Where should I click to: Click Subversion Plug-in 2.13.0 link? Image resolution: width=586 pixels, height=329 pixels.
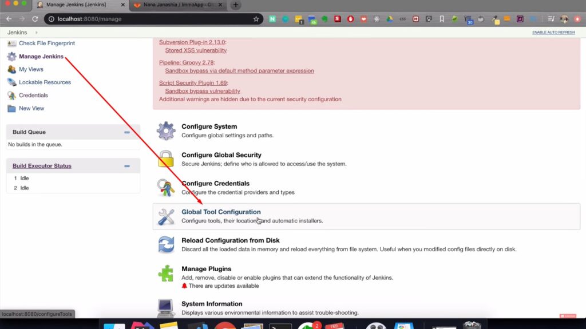click(x=192, y=42)
